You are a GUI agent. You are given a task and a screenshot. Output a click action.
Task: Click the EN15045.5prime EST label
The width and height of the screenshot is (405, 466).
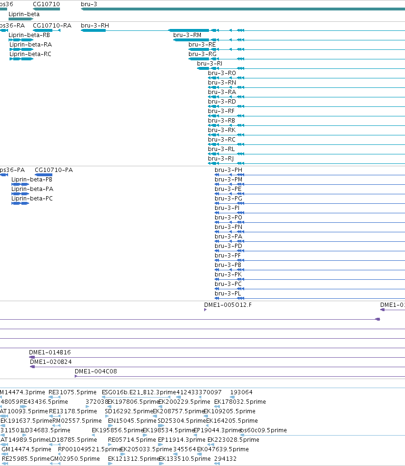(x=132, y=421)
